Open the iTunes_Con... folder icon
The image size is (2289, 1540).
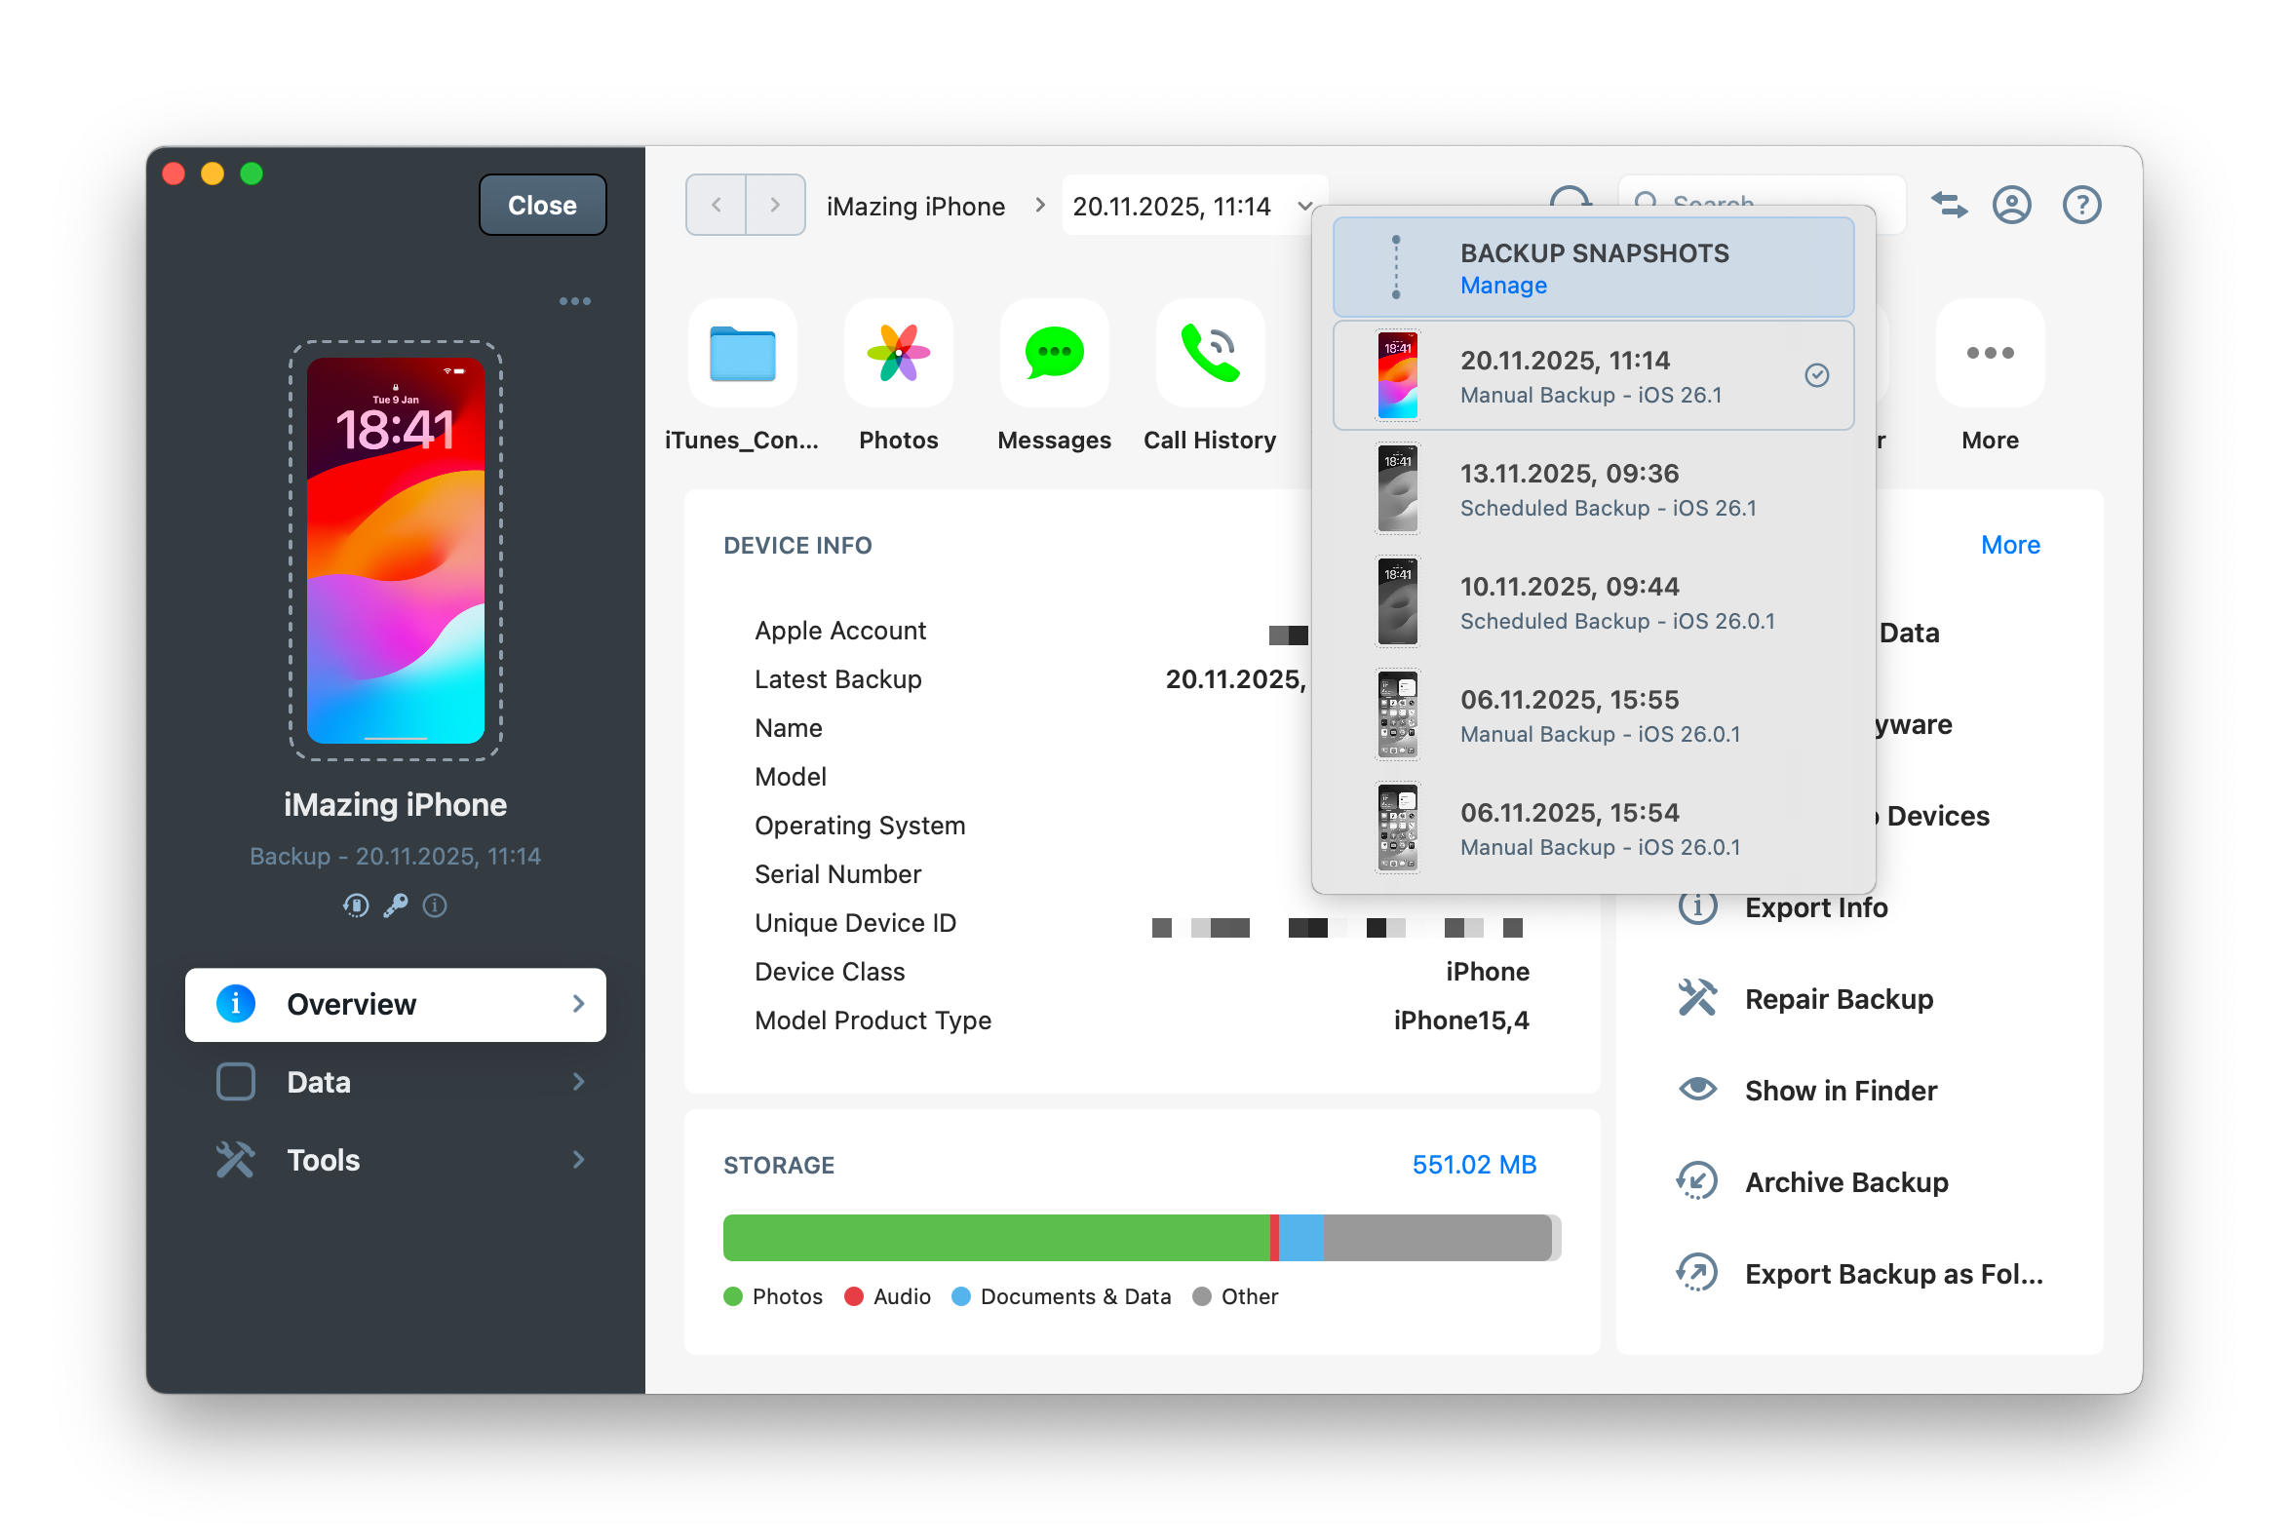742,354
